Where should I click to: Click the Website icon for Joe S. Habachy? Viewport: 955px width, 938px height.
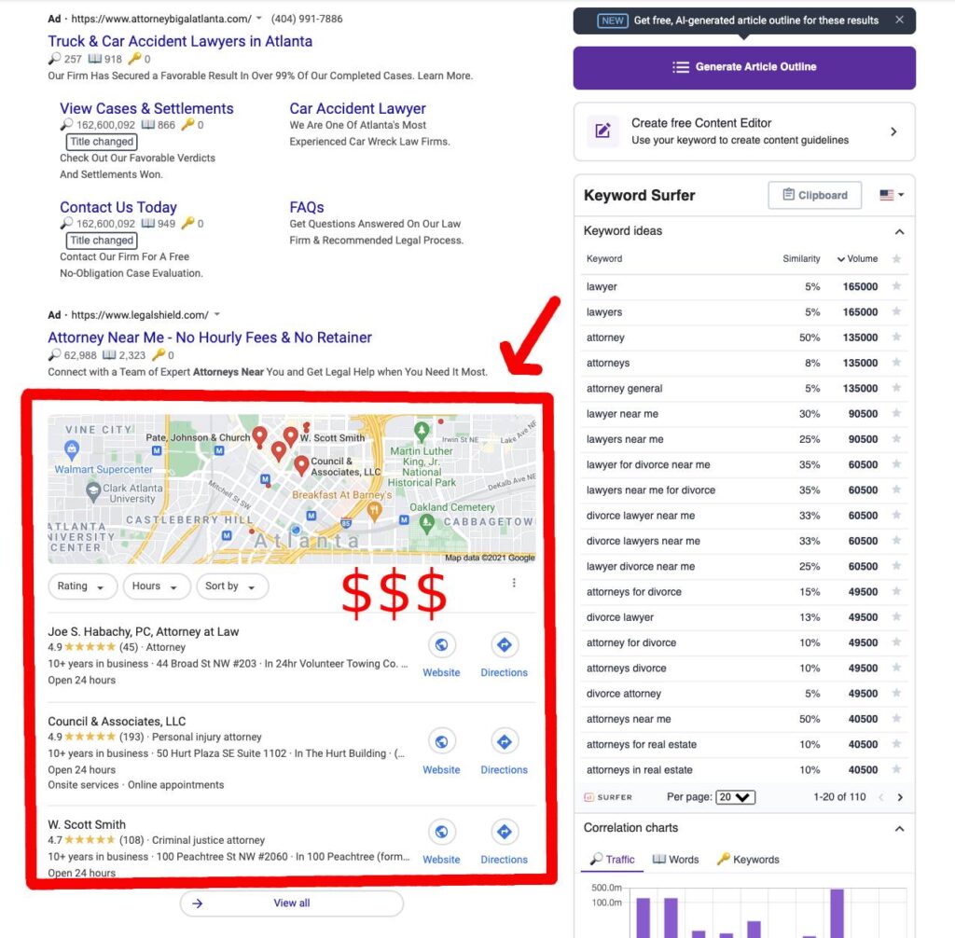(x=441, y=644)
